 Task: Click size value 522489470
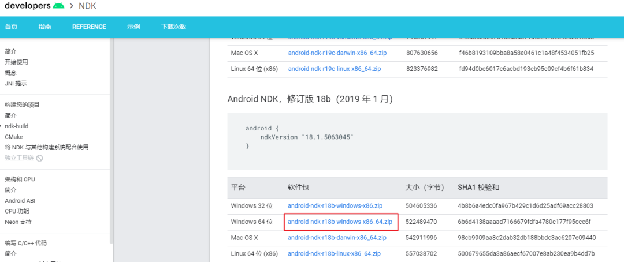421,222
